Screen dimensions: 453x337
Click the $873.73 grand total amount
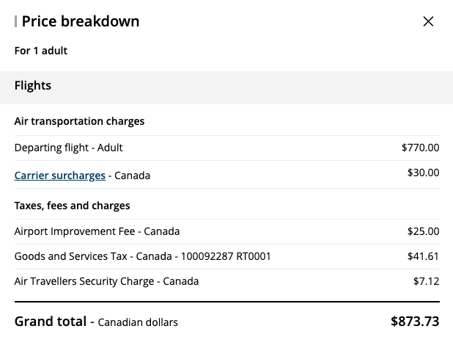click(x=415, y=321)
